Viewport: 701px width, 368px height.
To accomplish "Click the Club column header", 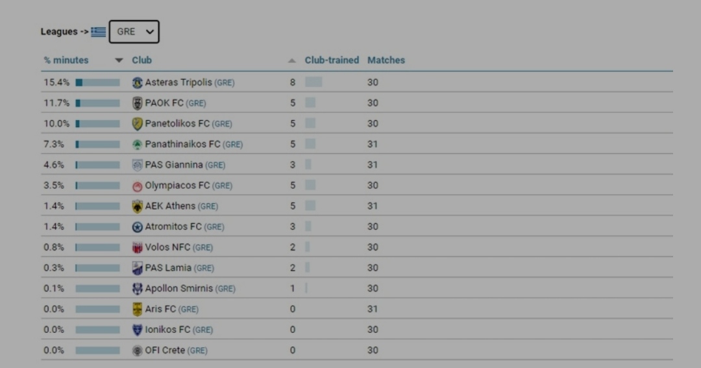I will coord(141,60).
